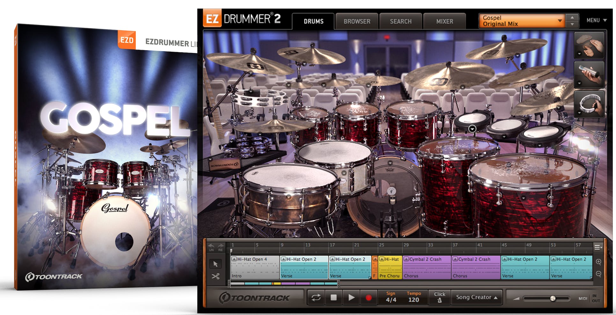Step preset down with the arrow
The width and height of the screenshot is (616, 315).
572,24
